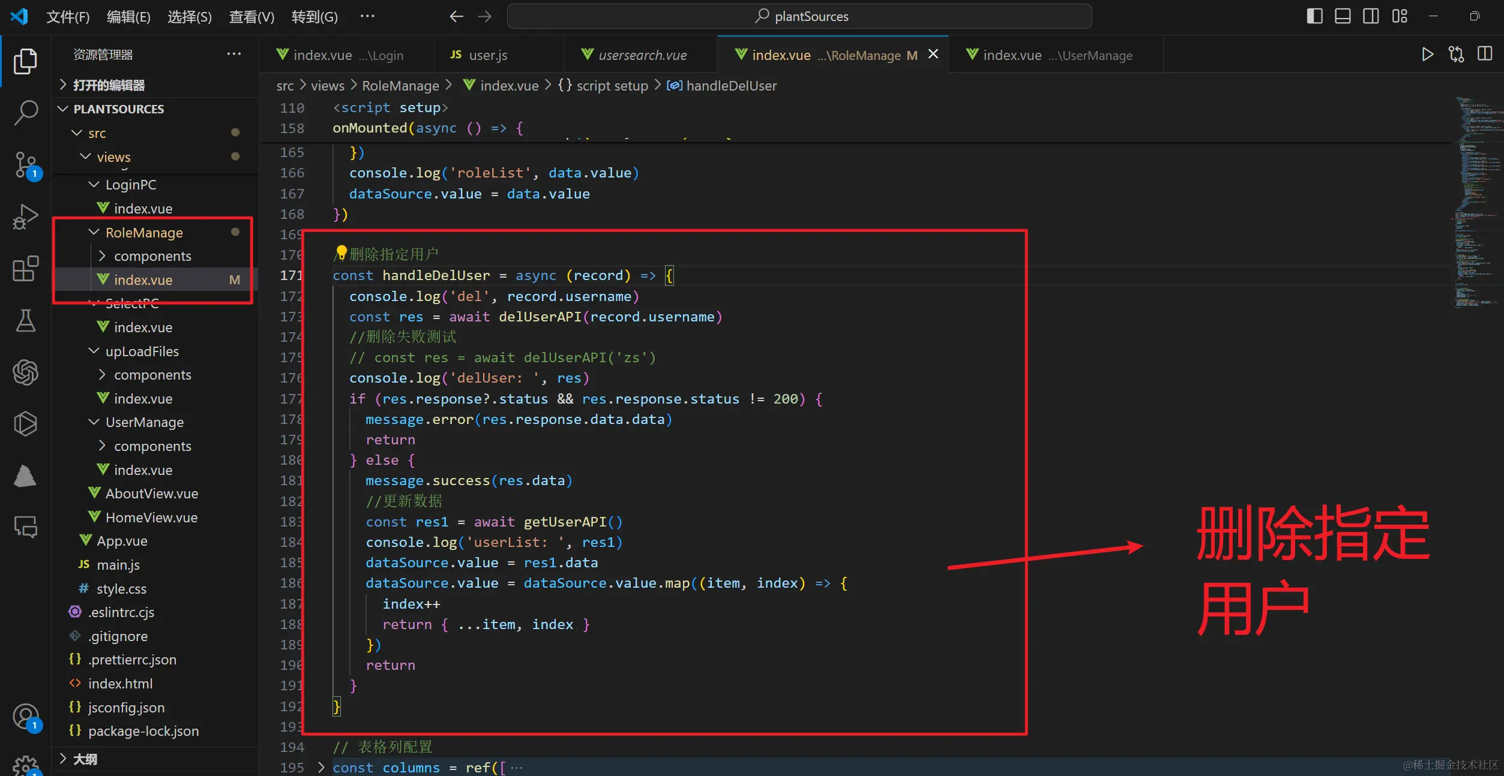Open the chat/comments panel icon

pos(25,527)
